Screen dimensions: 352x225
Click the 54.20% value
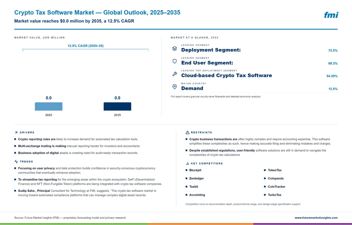[x=332, y=76]
